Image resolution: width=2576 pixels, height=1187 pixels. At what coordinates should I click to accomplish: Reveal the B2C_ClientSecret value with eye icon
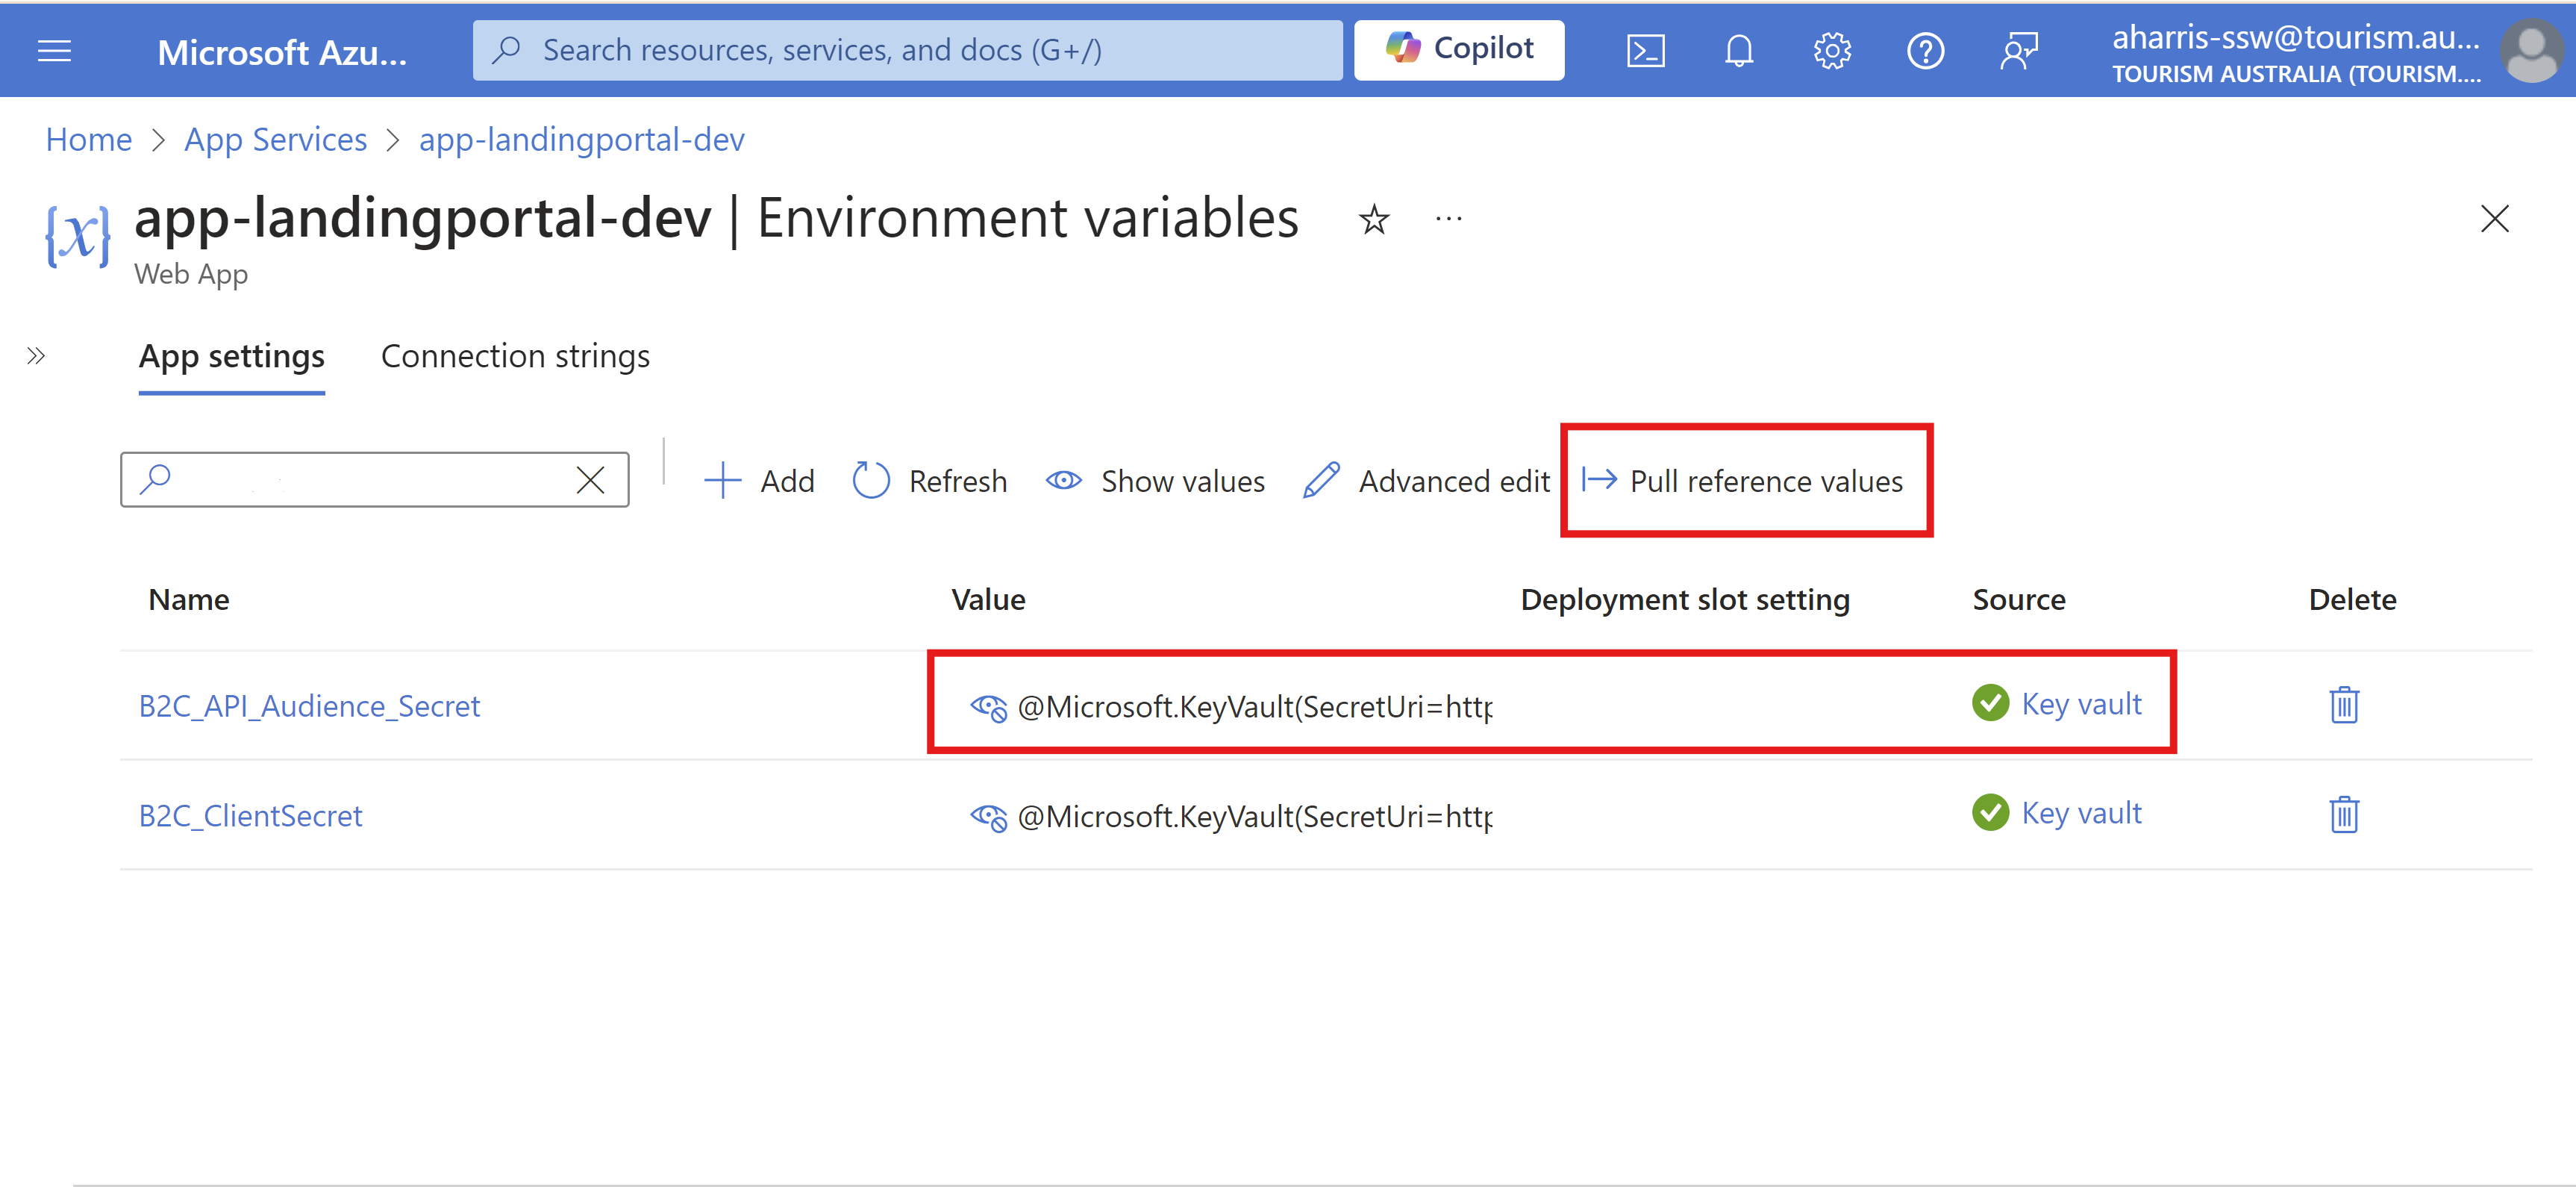(988, 817)
